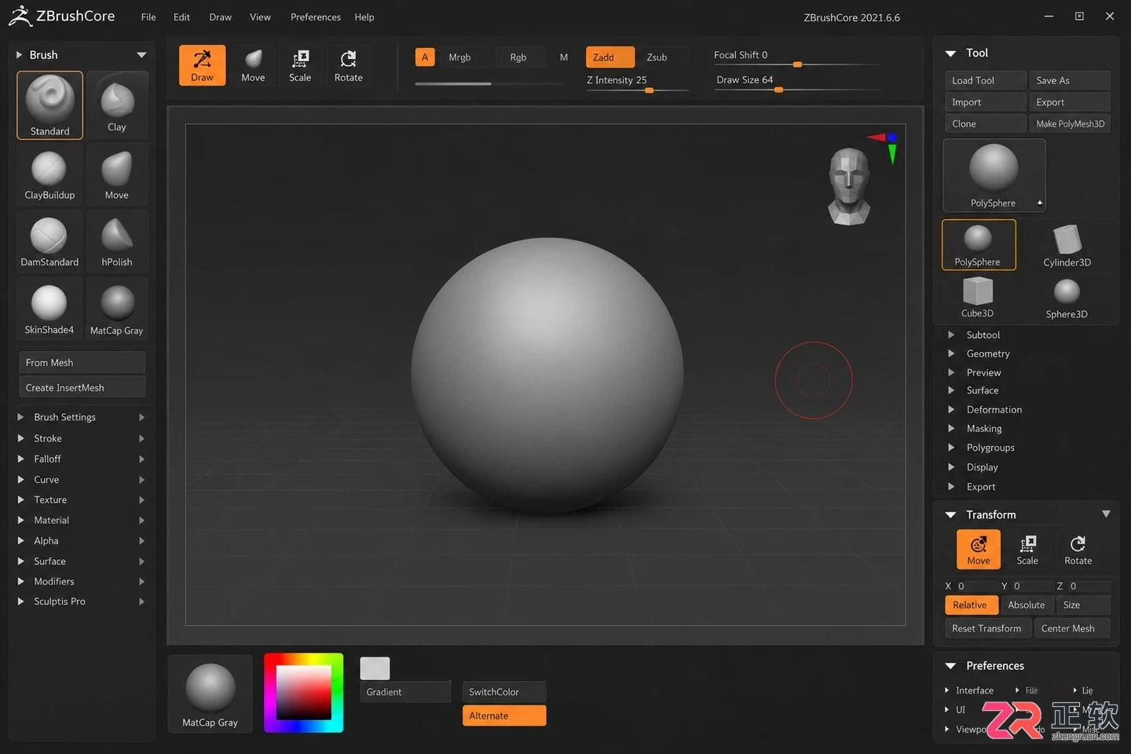Choose the ClayBuildup brush
Image resolution: width=1131 pixels, height=754 pixels.
[49, 174]
